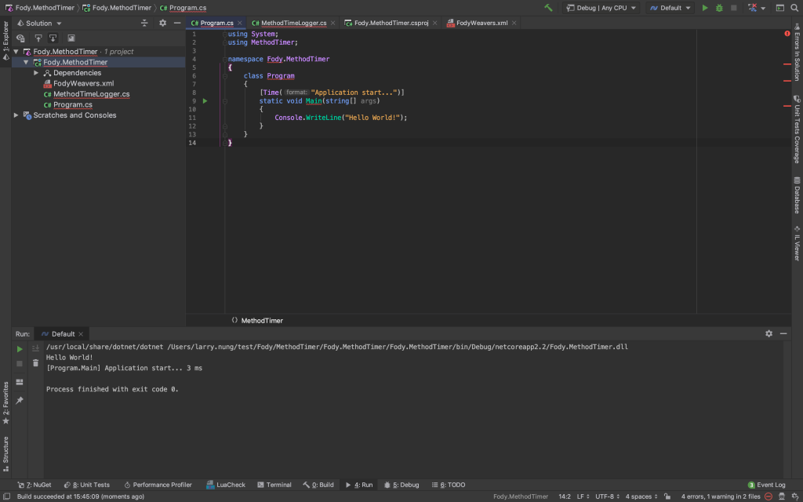Collapse the Fody.MethodTimer project node
Screen dimensions: 803x502
pos(26,63)
